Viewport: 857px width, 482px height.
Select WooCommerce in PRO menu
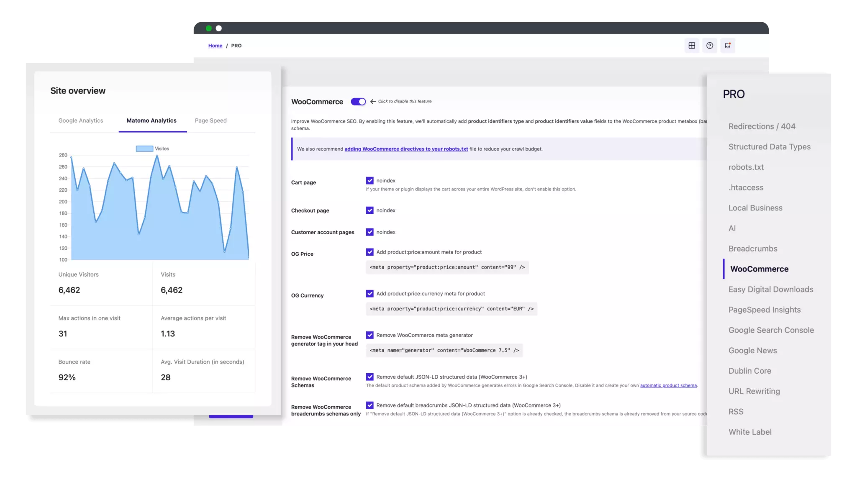point(759,269)
